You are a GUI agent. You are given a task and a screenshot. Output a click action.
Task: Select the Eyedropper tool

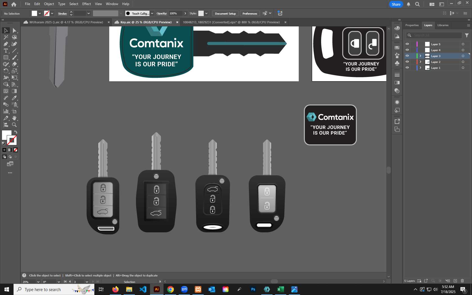coord(15,98)
